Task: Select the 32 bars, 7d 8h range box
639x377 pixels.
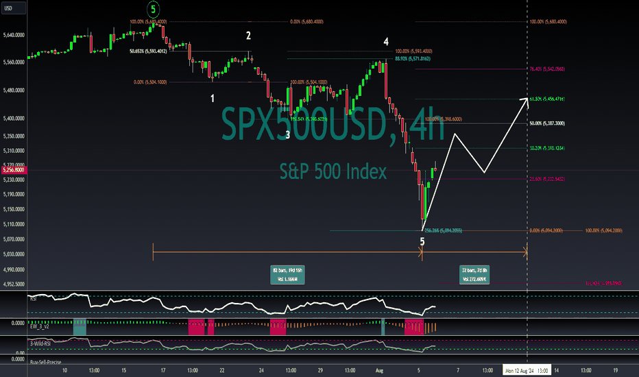Action: (x=474, y=275)
